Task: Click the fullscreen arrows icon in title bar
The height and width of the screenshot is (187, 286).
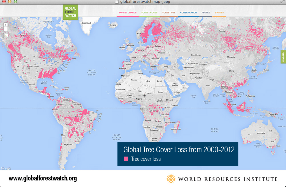Action: coord(282,2)
